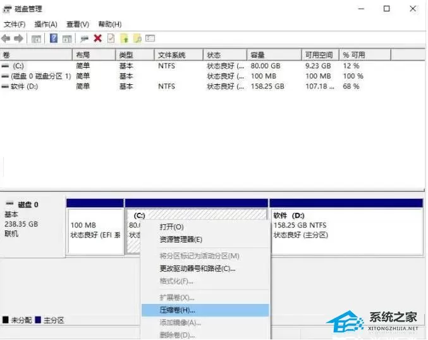Image resolution: width=428 pixels, height=340 pixels.
Task: Sort by the % 可用 column header
Action: [x=365, y=55]
